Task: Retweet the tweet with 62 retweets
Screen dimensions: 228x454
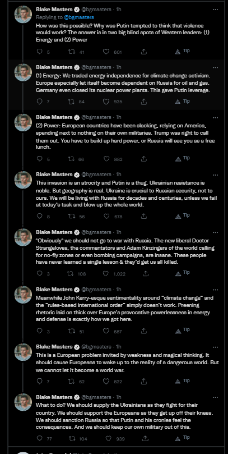Action: click(x=70, y=381)
